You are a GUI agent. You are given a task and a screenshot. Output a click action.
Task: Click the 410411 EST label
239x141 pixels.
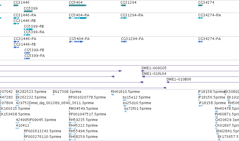pos(22,126)
